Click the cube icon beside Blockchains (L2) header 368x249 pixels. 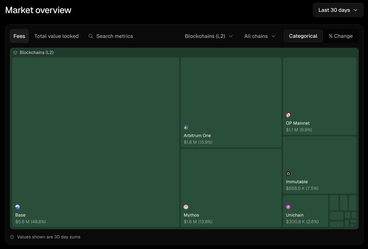coord(15,52)
